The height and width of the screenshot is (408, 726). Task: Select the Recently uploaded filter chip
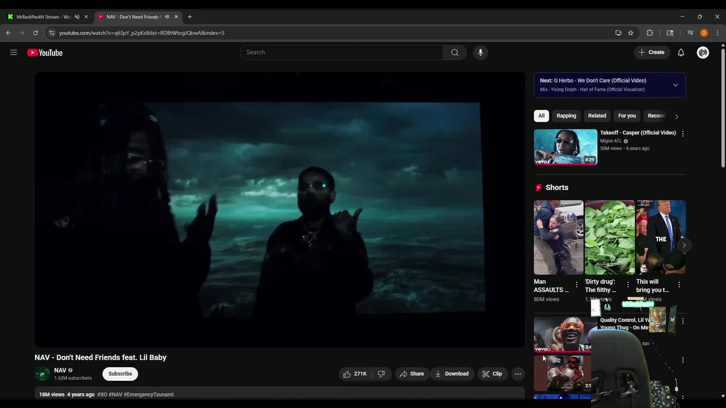[x=656, y=116]
